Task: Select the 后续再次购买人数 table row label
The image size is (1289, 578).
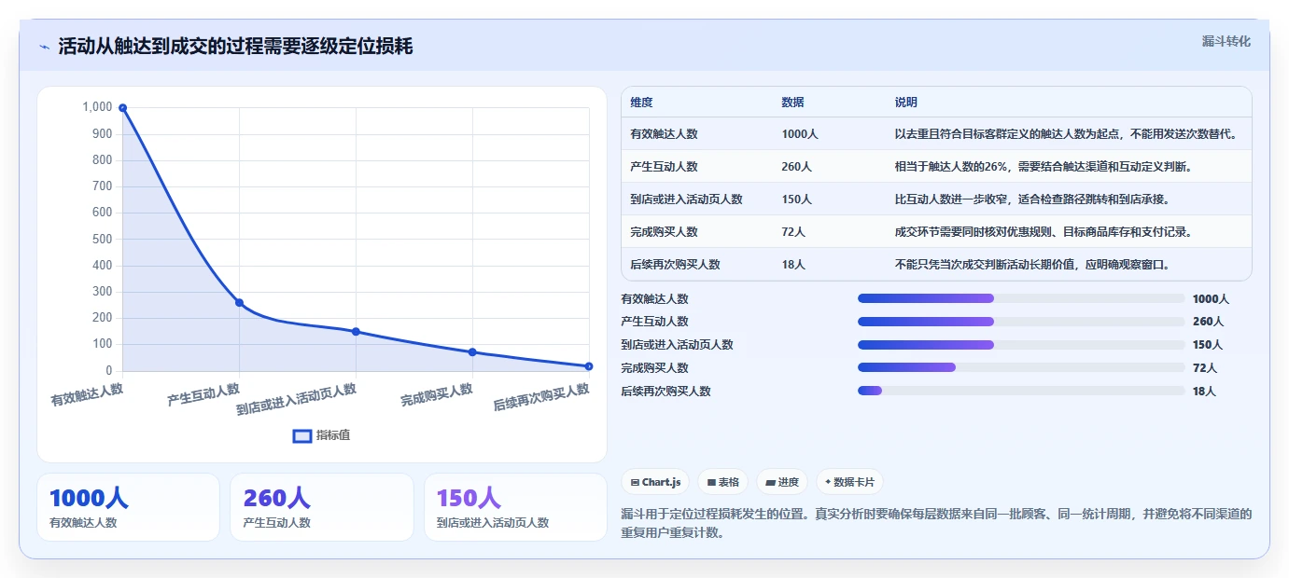Action: pyautogui.click(x=675, y=265)
